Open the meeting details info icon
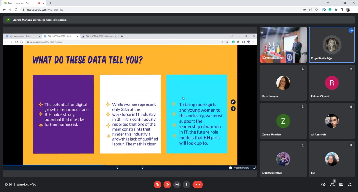 (x=323, y=184)
